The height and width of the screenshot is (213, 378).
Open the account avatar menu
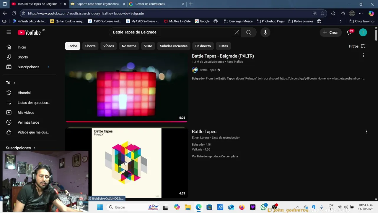[363, 32]
